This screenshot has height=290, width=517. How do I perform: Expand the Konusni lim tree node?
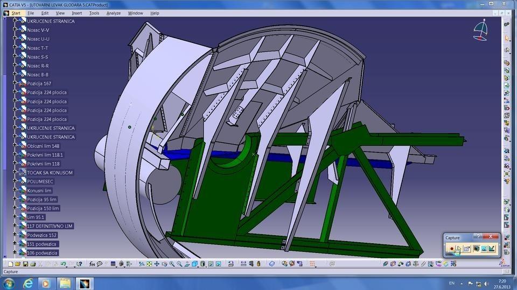(15, 190)
